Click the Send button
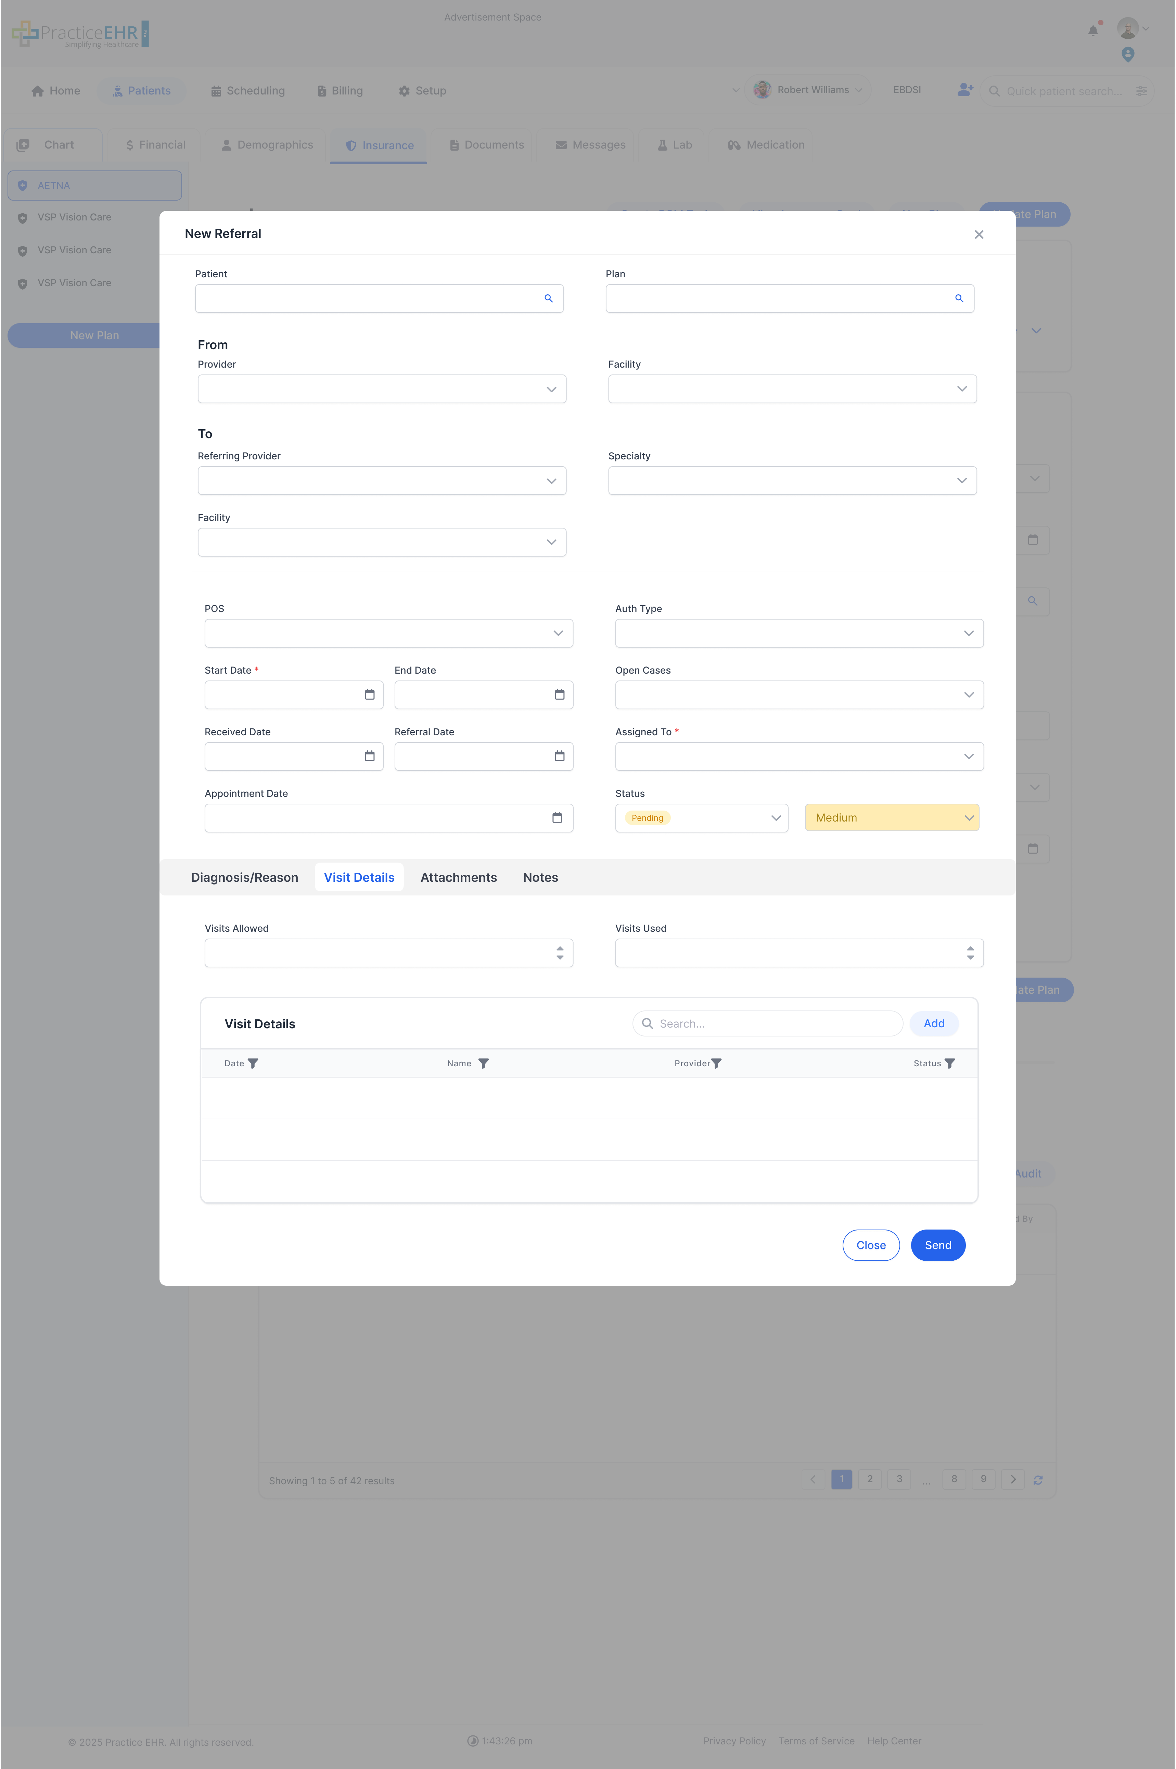The height and width of the screenshot is (1769, 1176). point(937,1245)
